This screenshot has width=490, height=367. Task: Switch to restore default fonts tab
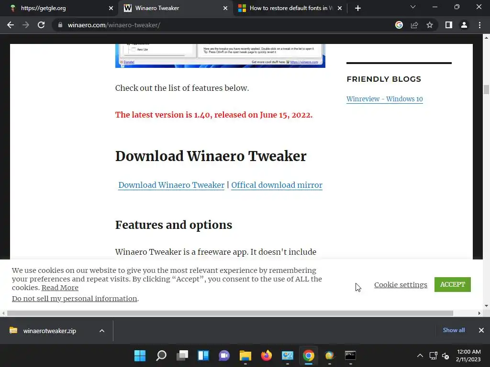tap(290, 8)
